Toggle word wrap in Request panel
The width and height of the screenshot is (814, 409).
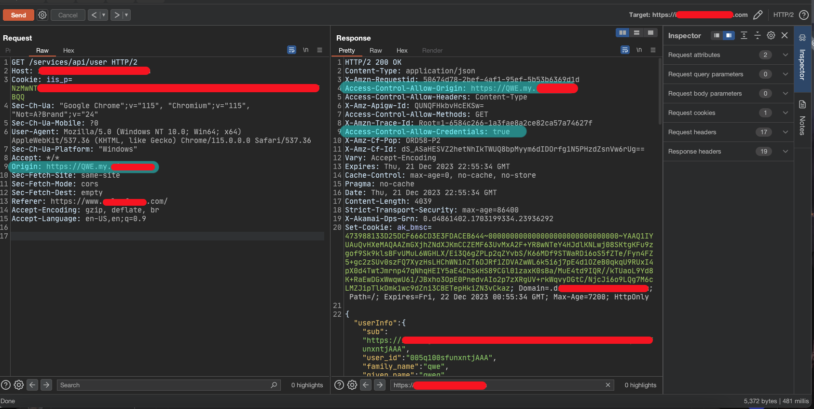(291, 50)
